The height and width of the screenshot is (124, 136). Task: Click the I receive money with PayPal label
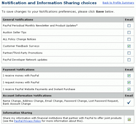pos(21,76)
